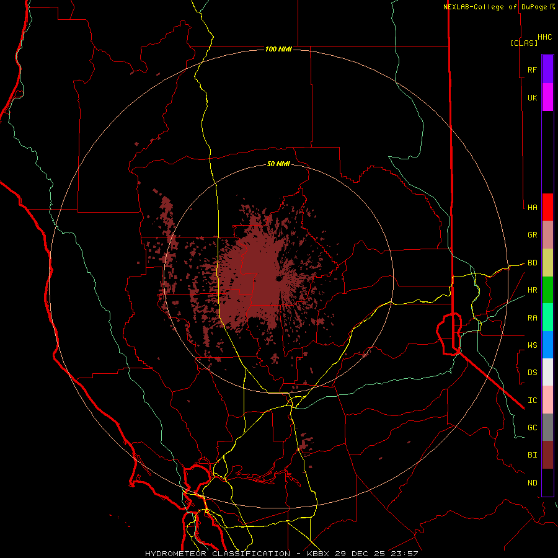The image size is (558, 558).
Task: Click the HA red legend swatch
Action: tap(547, 207)
